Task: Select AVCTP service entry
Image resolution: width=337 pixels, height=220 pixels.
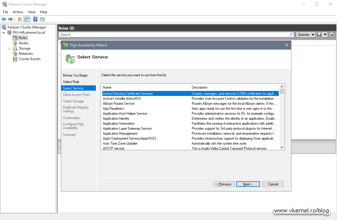Action: pos(191,148)
